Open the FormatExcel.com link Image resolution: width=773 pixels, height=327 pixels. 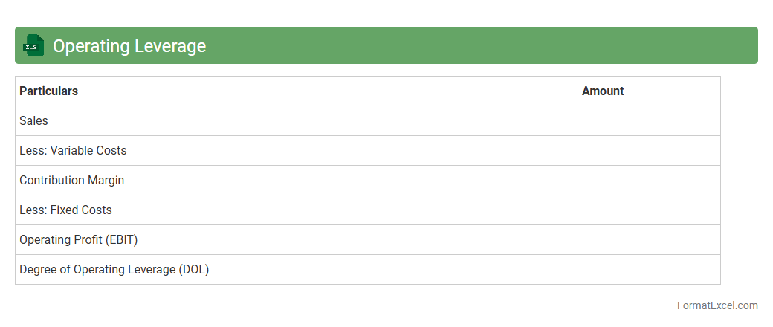point(717,305)
